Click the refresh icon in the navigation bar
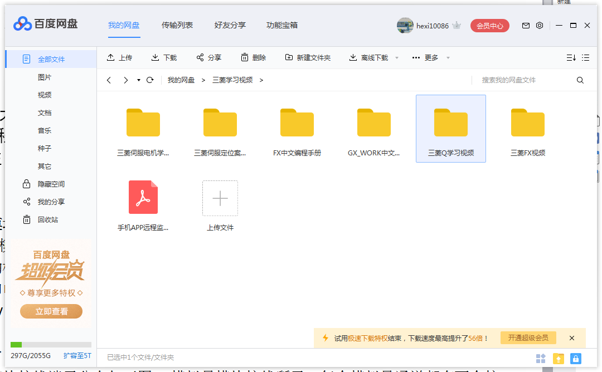Screen dimensions: 602x372 click(149, 80)
